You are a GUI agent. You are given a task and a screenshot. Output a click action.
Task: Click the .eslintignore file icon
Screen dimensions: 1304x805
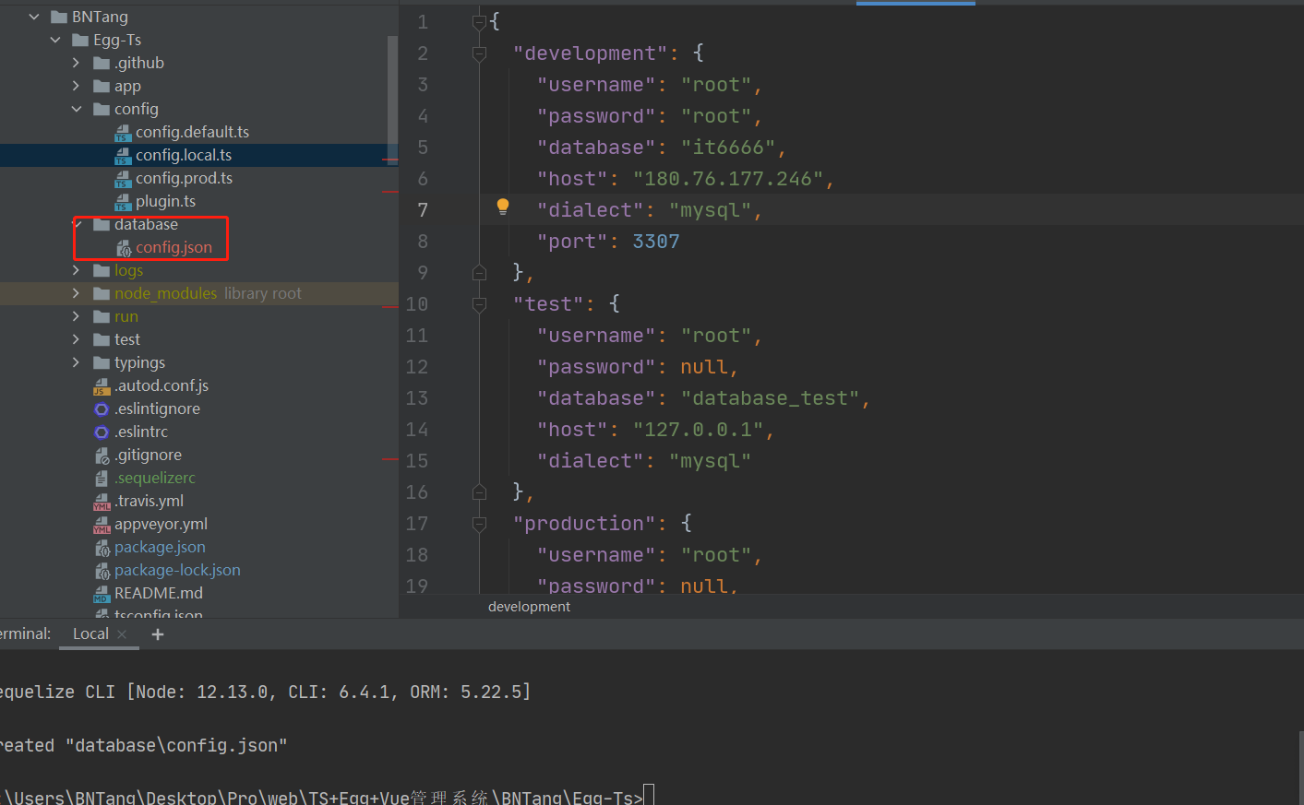(102, 409)
